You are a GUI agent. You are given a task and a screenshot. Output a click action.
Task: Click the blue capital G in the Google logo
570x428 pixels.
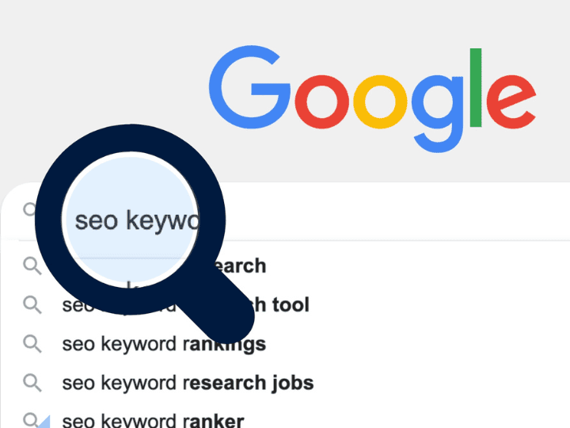tap(245, 94)
